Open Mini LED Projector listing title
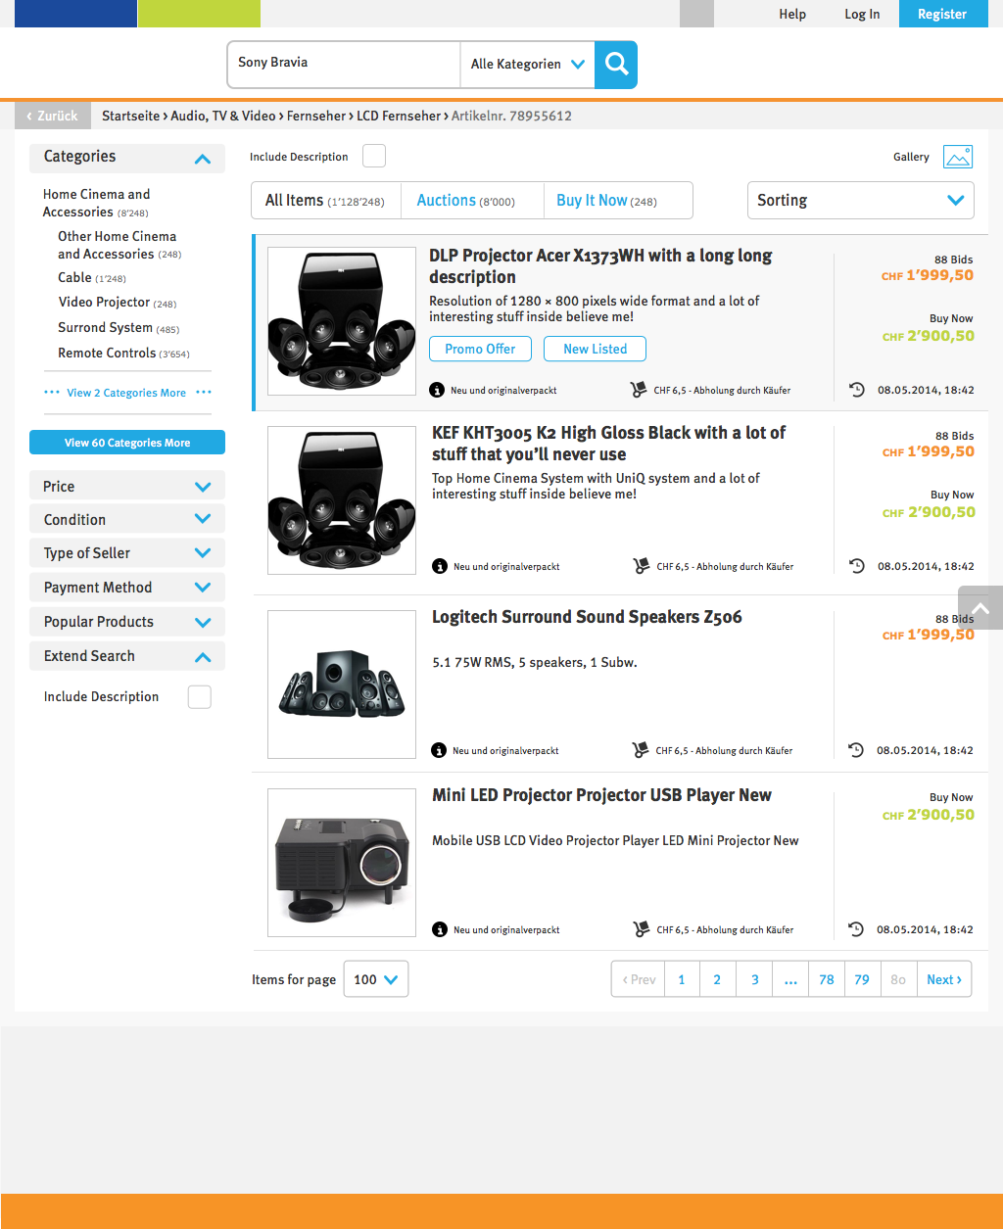The width and height of the screenshot is (1003, 1229). (x=601, y=795)
